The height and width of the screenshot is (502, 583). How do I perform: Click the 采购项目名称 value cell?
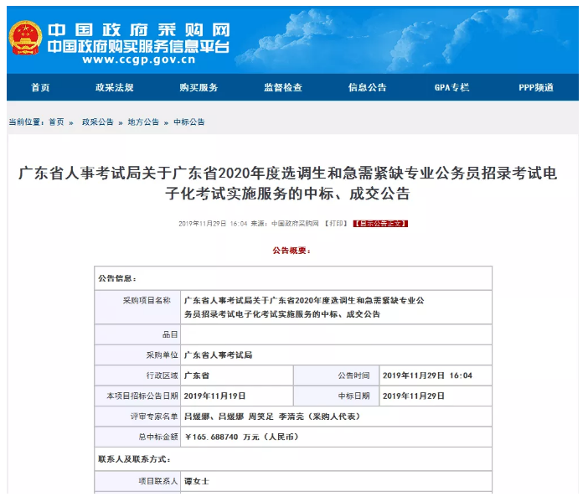tap(336, 308)
